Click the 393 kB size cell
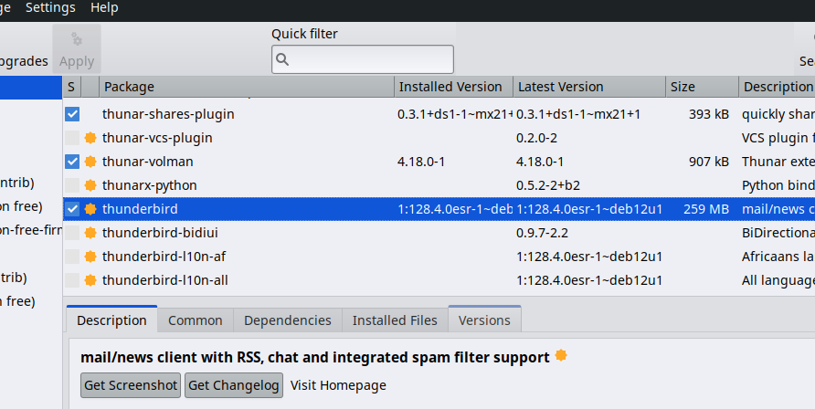This screenshot has height=409, width=815. 709,114
